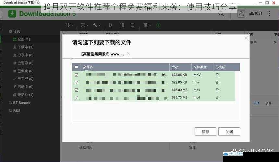Select 下载中 (1) in the sidebar
The width and height of the screenshot is (279, 162).
[x=23, y=47]
